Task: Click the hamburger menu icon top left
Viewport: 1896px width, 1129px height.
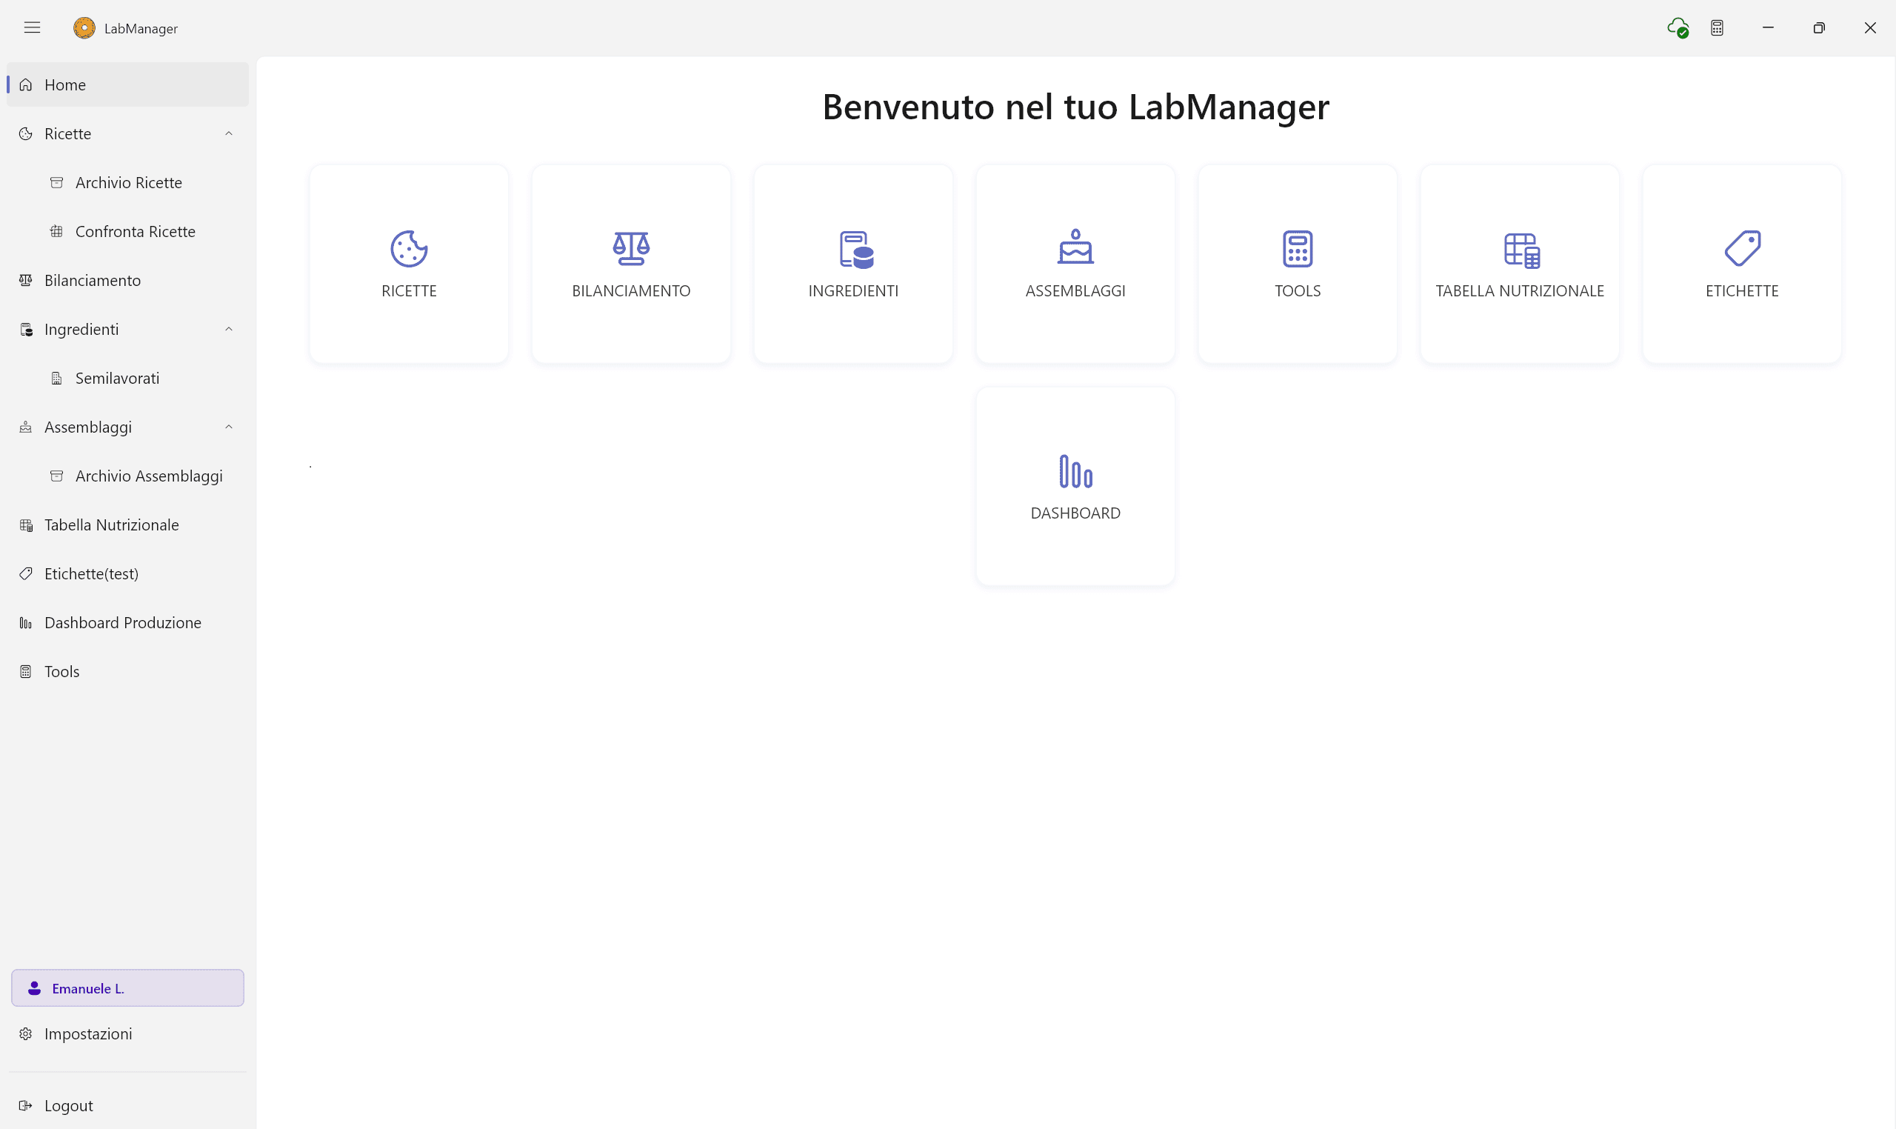Action: pyautogui.click(x=33, y=27)
